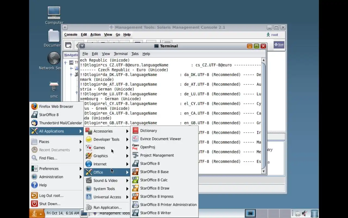The height and width of the screenshot is (218, 348).
Task: Highlight All Applications menu entry
Action: pyautogui.click(x=56, y=131)
